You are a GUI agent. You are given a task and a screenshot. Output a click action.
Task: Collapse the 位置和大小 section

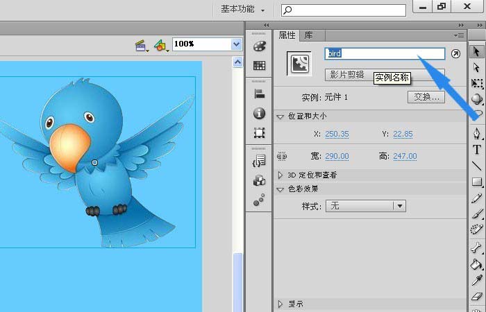coord(280,116)
